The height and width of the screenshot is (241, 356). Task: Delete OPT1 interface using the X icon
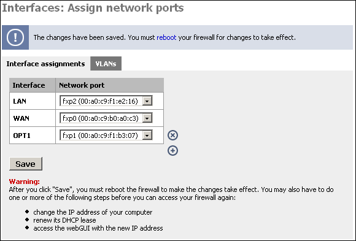(172, 136)
